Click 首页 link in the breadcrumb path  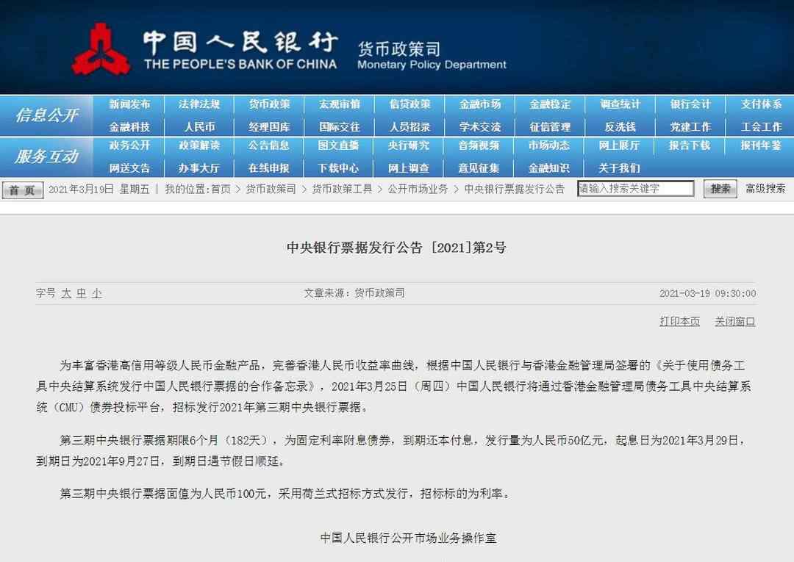[x=221, y=190]
